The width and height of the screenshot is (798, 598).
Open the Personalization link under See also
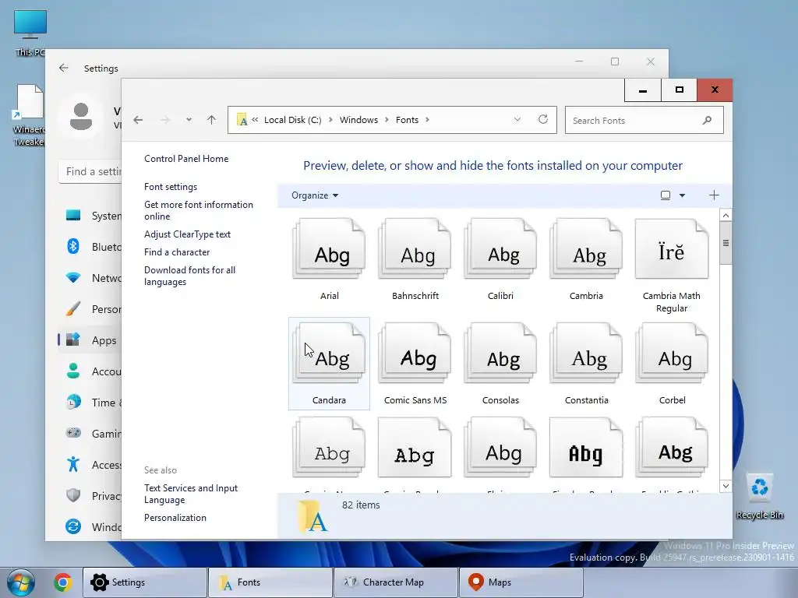(x=175, y=518)
